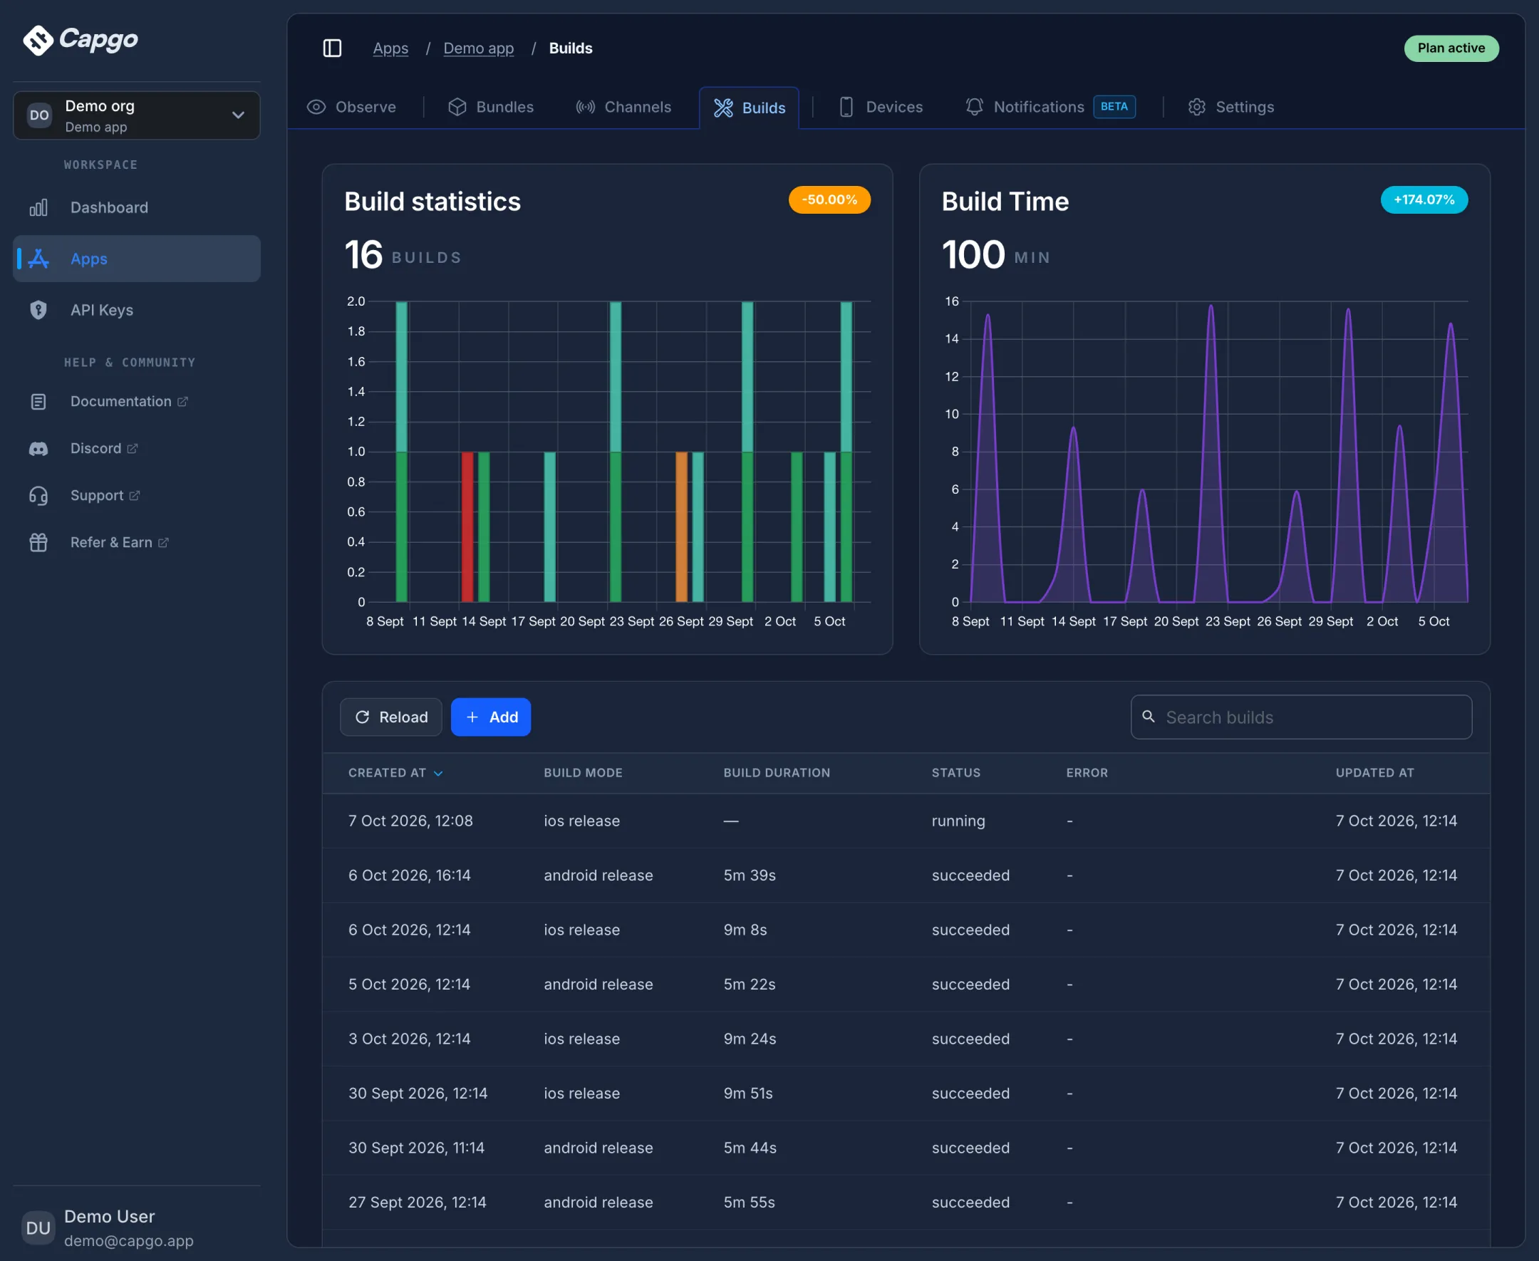Click the -50.00% build statistics badge
1539x1261 pixels.
point(829,199)
